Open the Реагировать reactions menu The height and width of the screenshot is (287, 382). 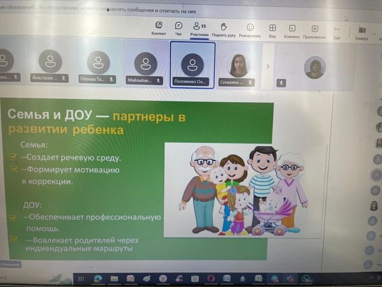[x=250, y=30]
